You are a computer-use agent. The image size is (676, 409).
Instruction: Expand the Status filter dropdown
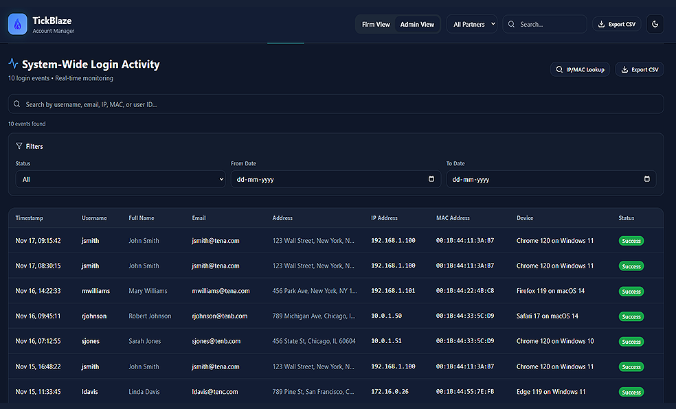[x=120, y=179]
